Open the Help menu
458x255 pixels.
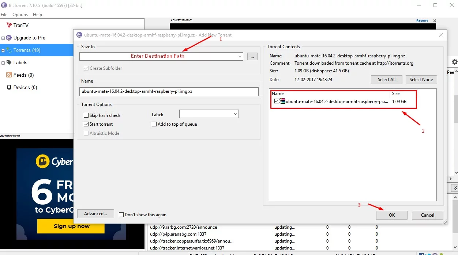pyautogui.click(x=37, y=15)
